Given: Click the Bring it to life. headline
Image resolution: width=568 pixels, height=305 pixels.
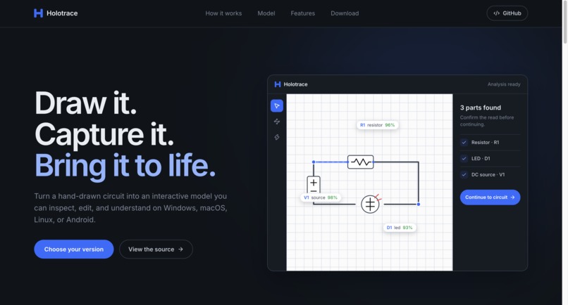Looking at the screenshot, I should coord(125,165).
